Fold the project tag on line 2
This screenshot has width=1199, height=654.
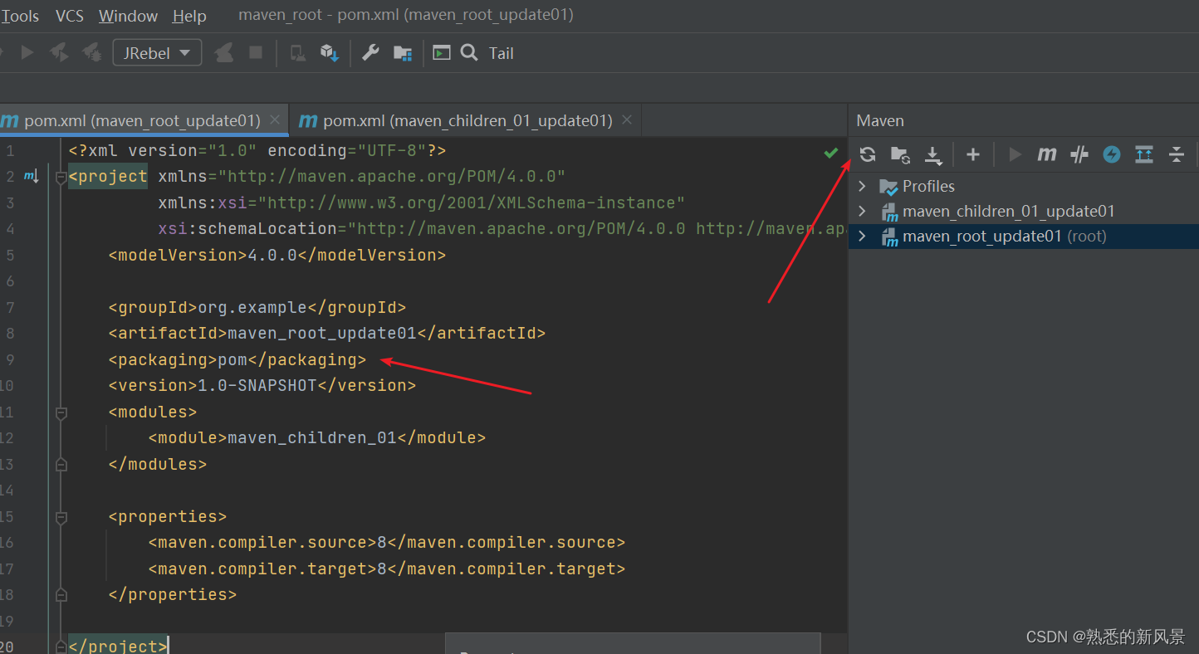(60, 177)
